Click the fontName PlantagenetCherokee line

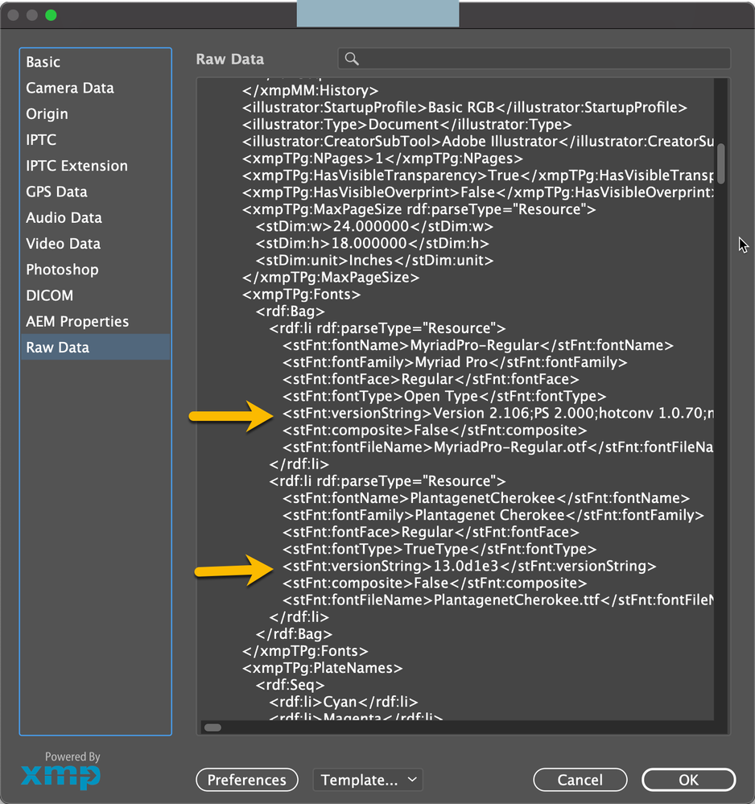pyautogui.click(x=486, y=498)
